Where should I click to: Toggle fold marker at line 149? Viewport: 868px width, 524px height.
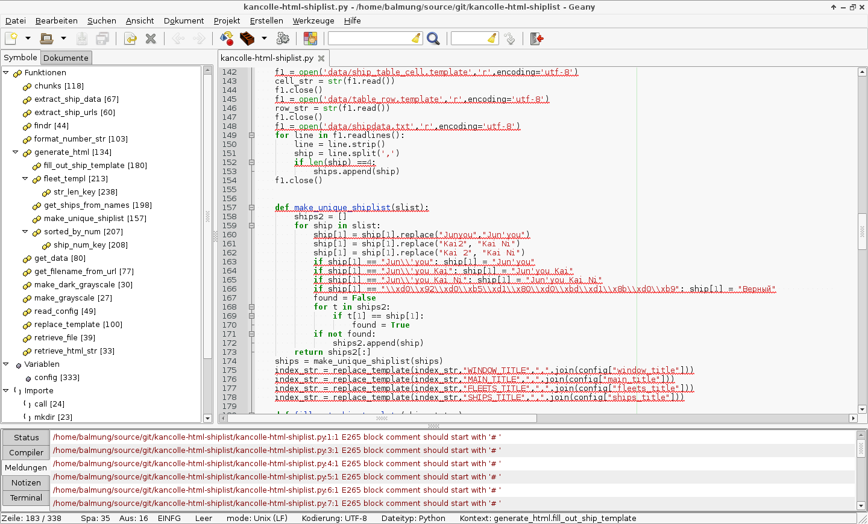[x=251, y=136]
